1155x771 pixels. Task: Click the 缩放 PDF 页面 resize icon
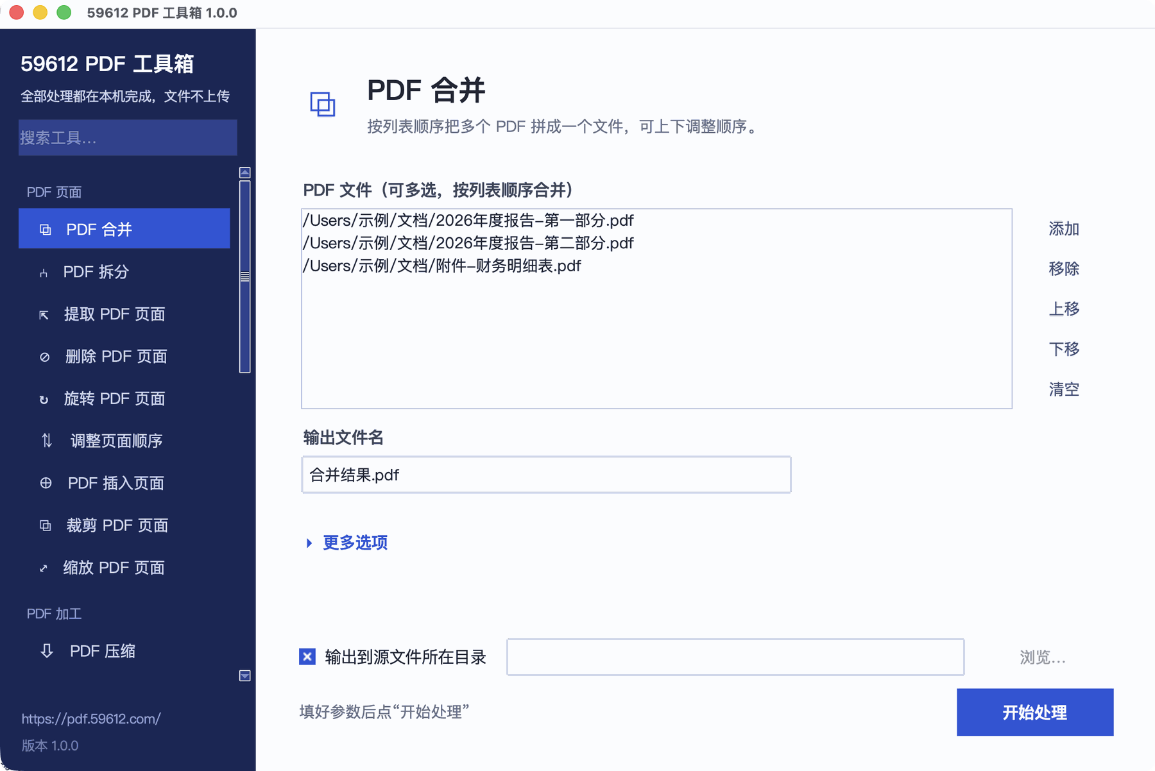coord(44,568)
